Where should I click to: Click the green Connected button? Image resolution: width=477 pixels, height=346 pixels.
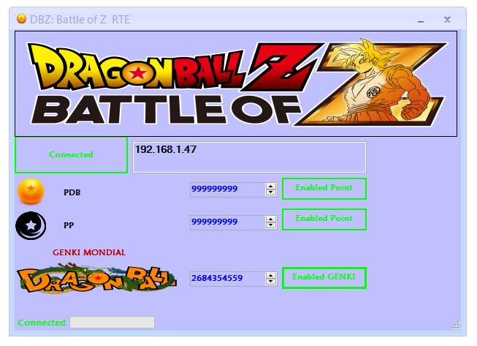pos(71,155)
